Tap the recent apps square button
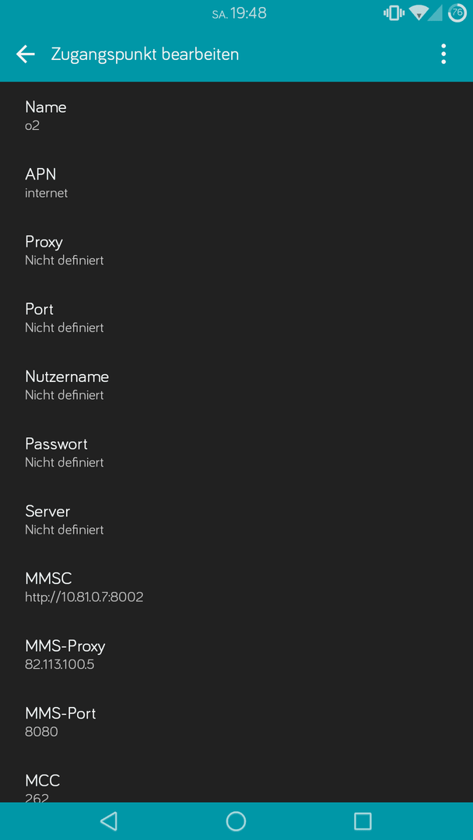473x840 pixels. tap(363, 821)
